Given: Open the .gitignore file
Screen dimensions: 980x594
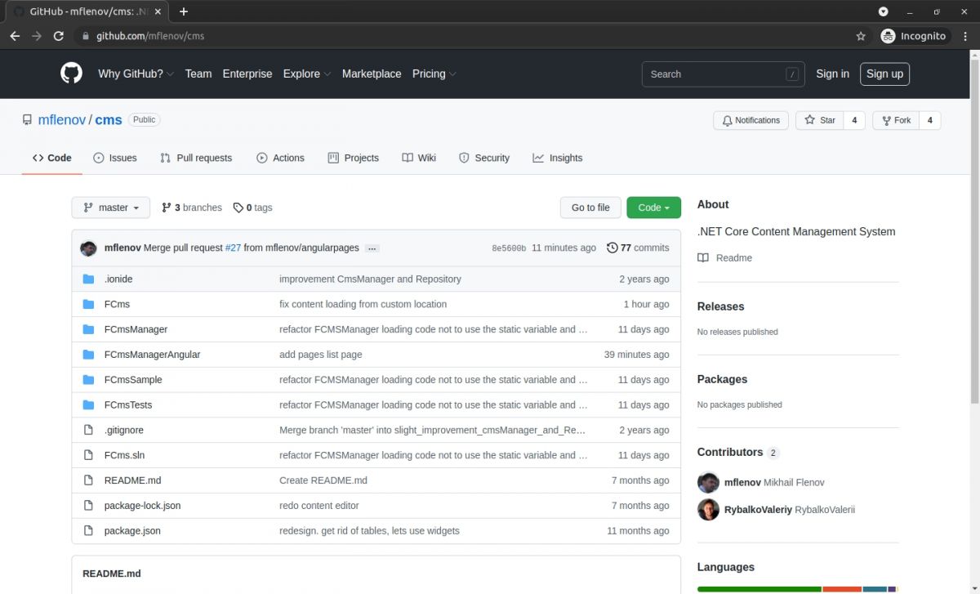Looking at the screenshot, I should (x=124, y=430).
